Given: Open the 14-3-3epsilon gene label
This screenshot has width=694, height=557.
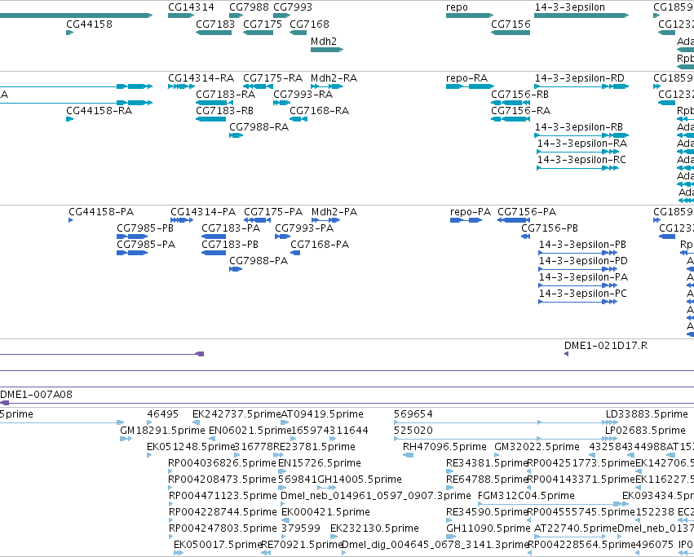Looking at the screenshot, I should point(569,7).
